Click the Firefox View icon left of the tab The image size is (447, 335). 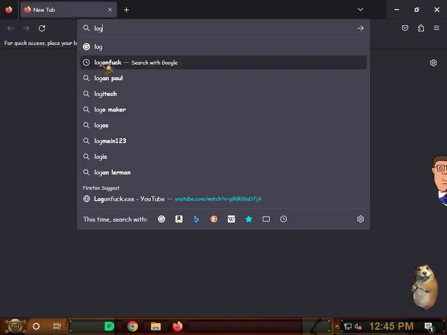(9, 10)
